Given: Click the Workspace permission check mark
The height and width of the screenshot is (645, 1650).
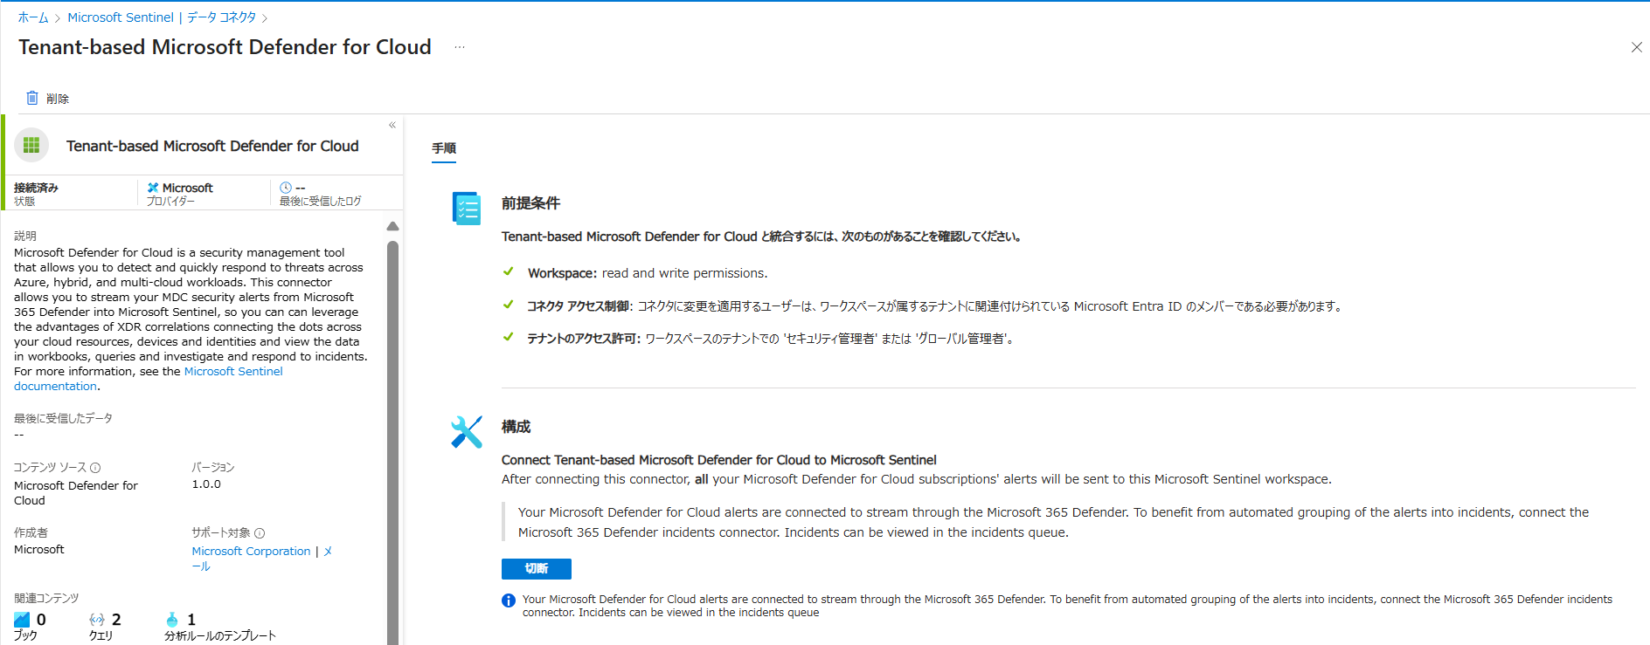Looking at the screenshot, I should 509,271.
